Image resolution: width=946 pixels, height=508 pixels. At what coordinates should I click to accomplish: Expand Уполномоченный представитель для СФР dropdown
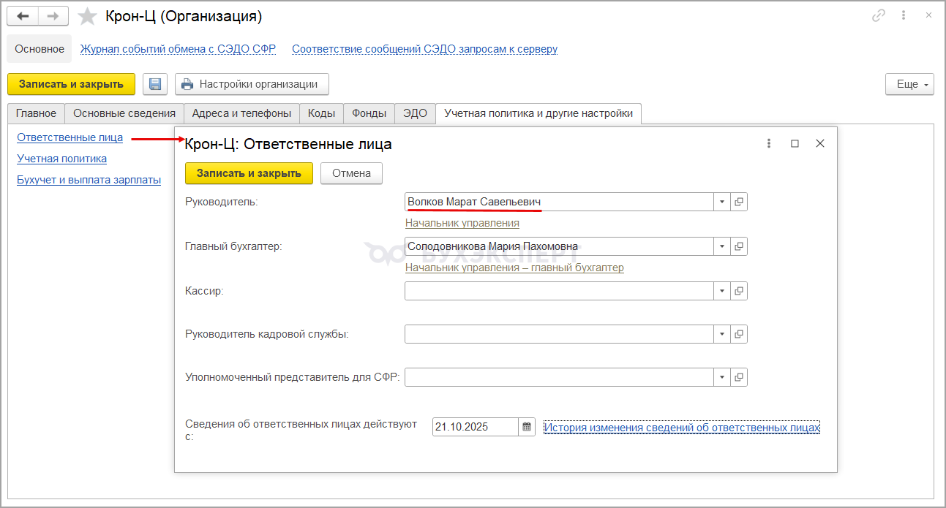coord(721,377)
